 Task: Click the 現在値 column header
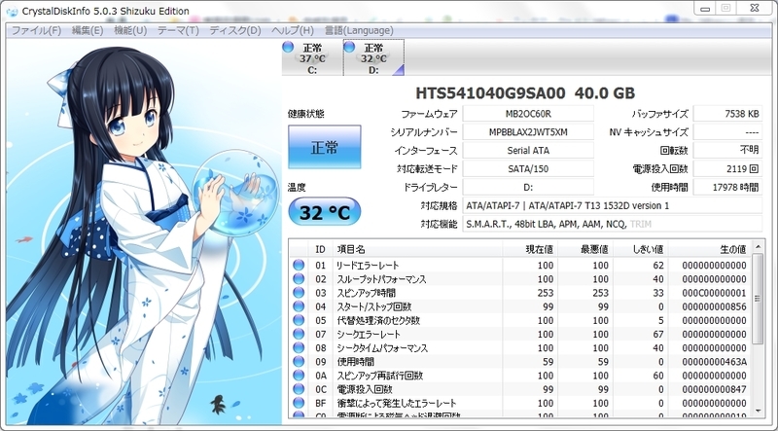[530, 249]
